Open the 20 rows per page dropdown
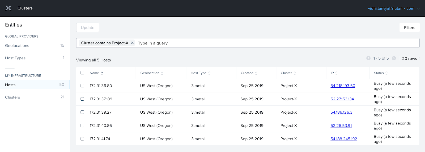This screenshot has width=425, height=152. coord(411,59)
